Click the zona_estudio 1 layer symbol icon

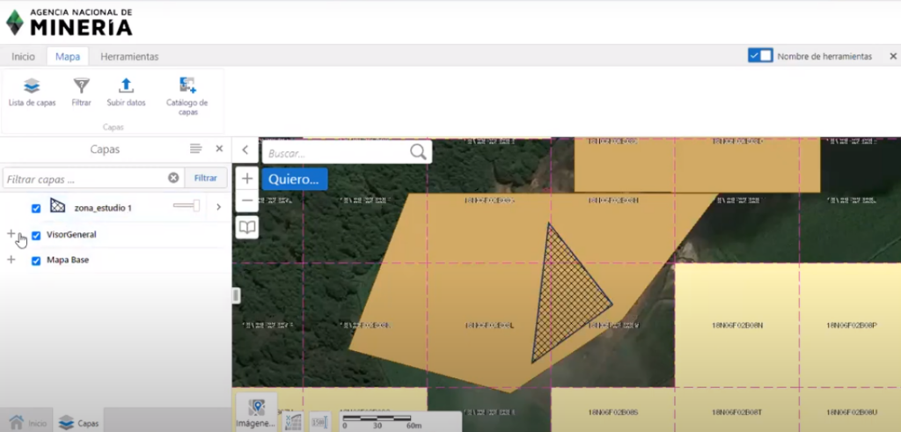(x=57, y=206)
